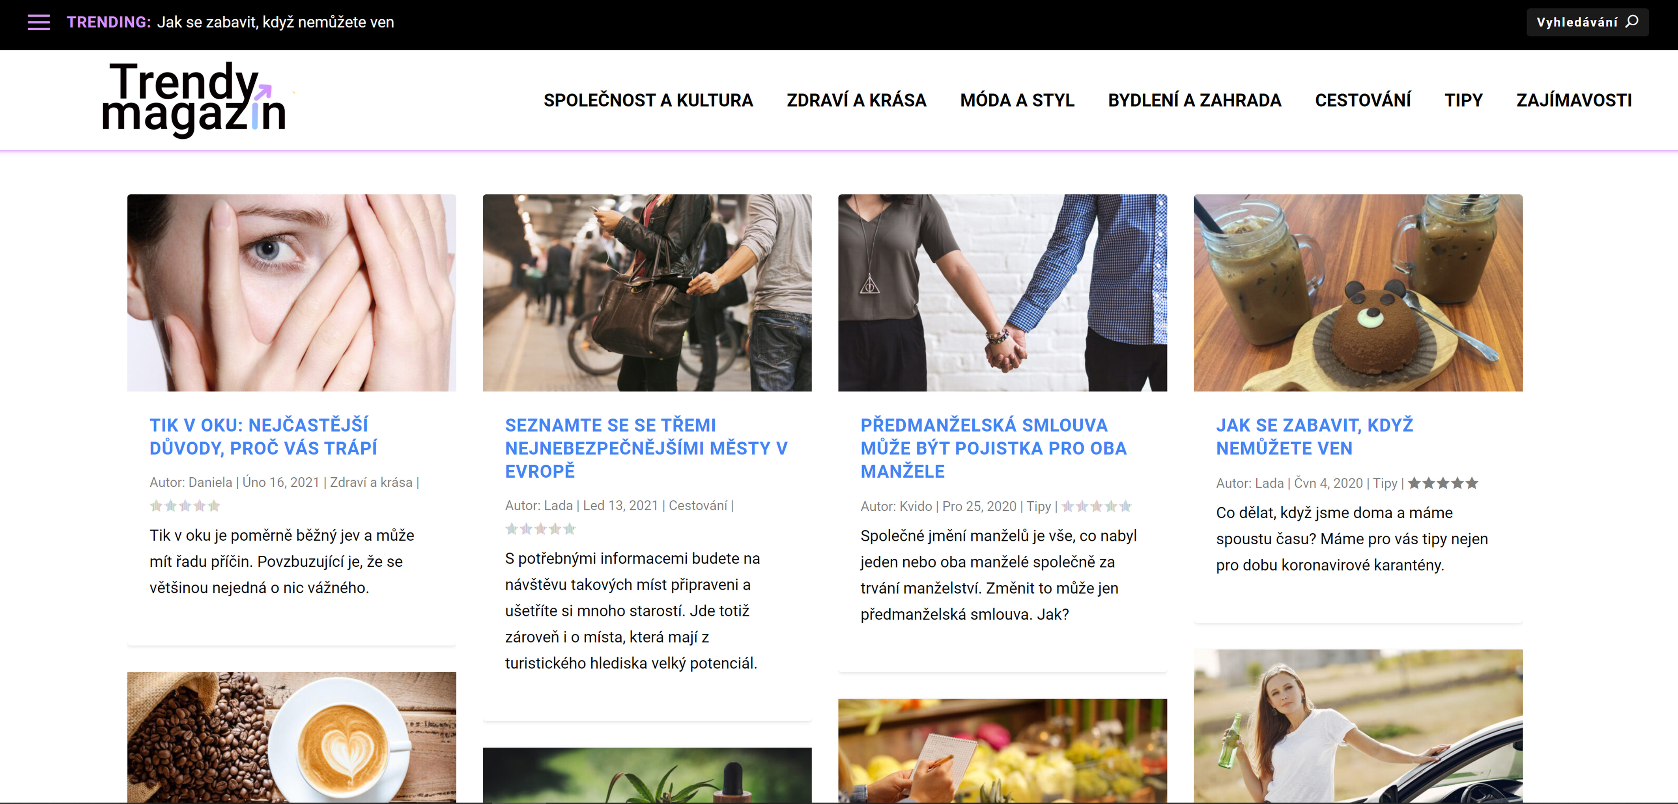Click author Daniela link
The width and height of the screenshot is (1678, 804).
210,482
